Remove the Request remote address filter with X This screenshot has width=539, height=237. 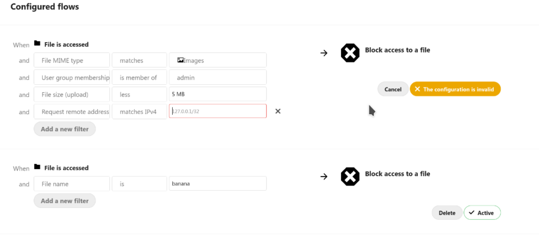tap(278, 111)
